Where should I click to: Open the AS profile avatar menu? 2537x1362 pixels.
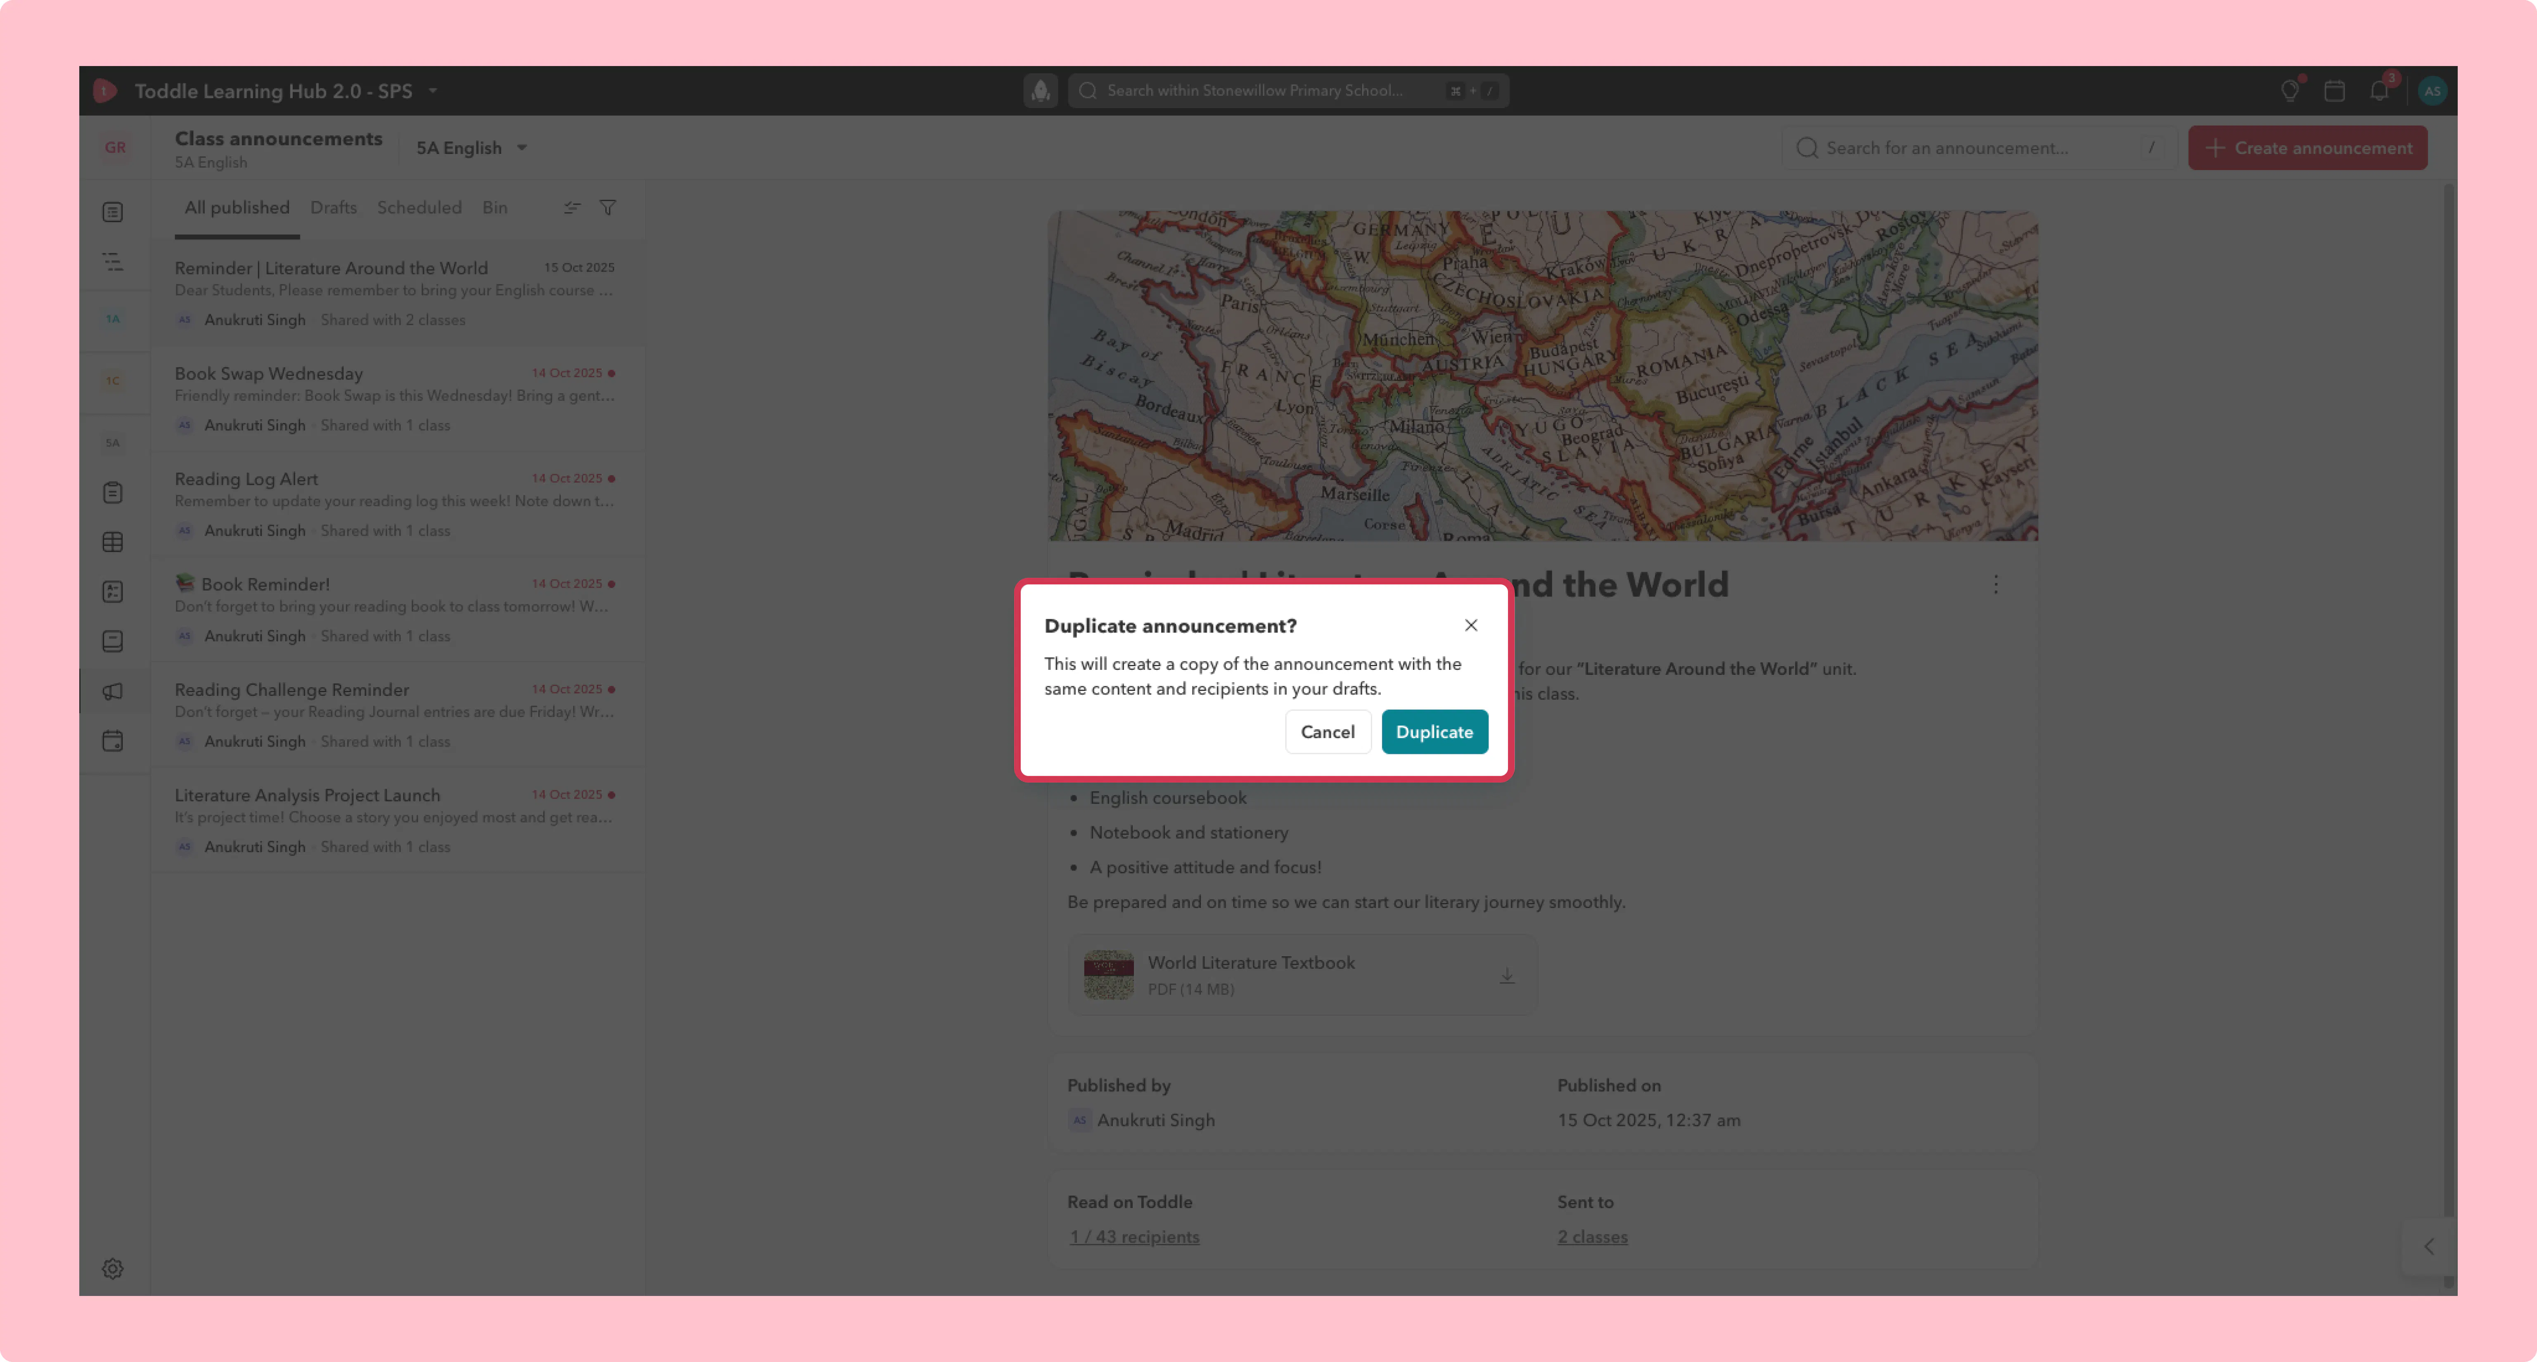coord(2432,90)
